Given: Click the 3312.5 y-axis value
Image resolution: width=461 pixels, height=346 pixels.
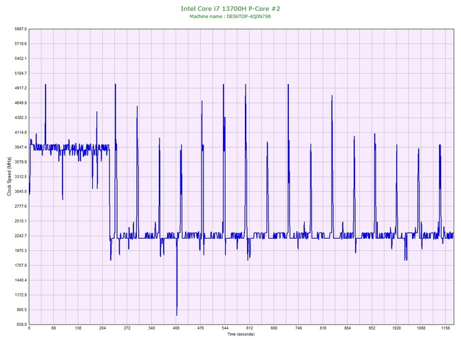Looking at the screenshot, I should pyautogui.click(x=21, y=177).
